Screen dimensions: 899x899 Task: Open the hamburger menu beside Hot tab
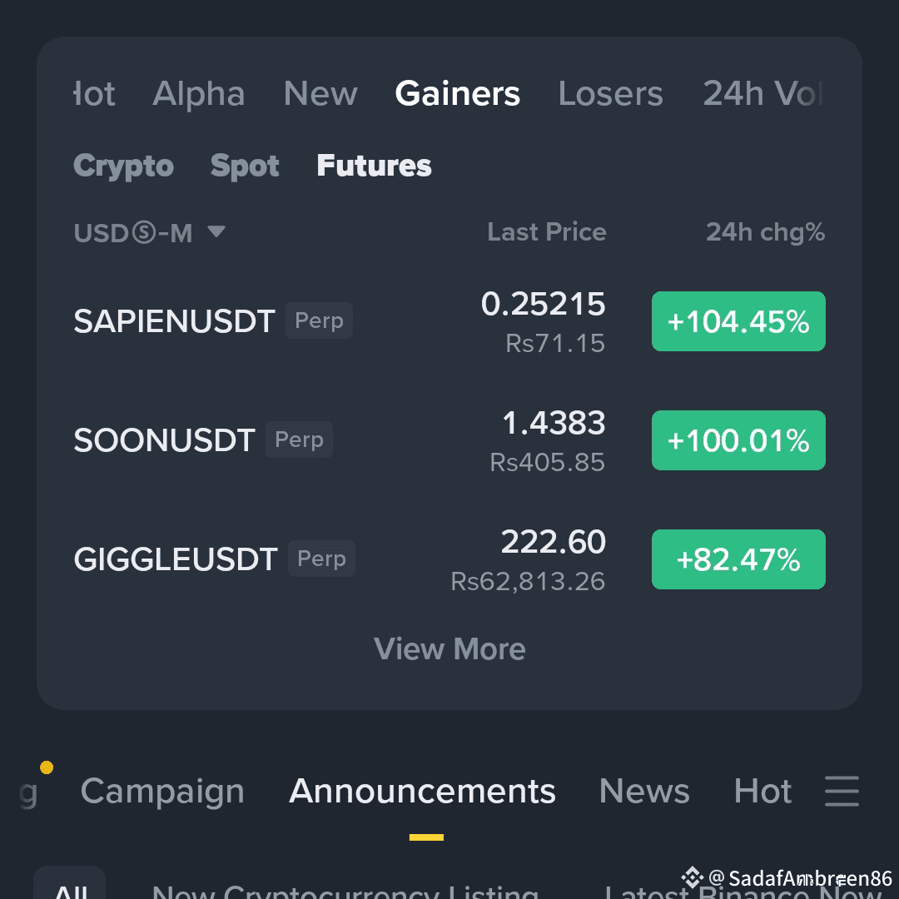coord(841,791)
